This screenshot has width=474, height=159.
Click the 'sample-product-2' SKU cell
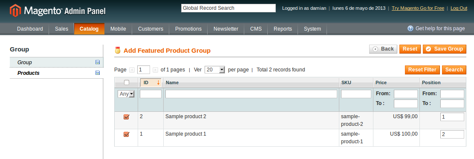coord(356,120)
